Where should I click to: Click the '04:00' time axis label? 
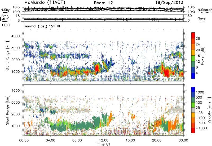50,140
